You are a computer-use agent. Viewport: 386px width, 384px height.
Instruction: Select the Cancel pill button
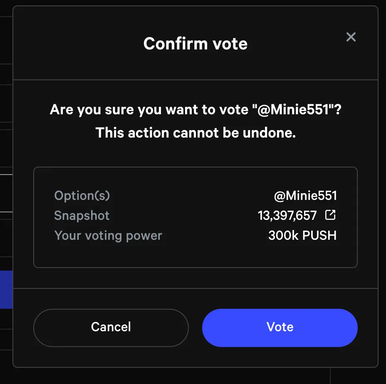click(111, 327)
